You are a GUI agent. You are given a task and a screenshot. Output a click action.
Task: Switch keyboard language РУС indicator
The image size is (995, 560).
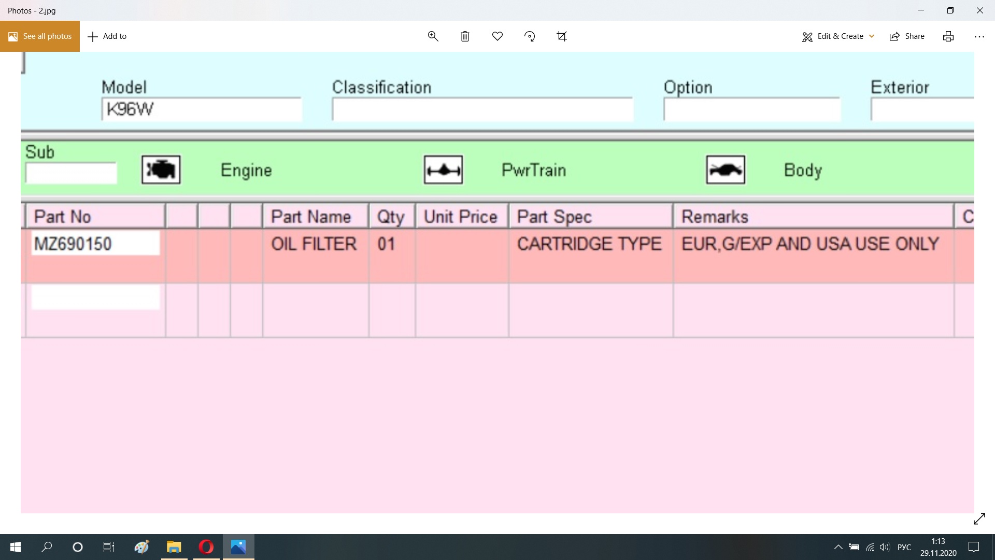pyautogui.click(x=904, y=547)
